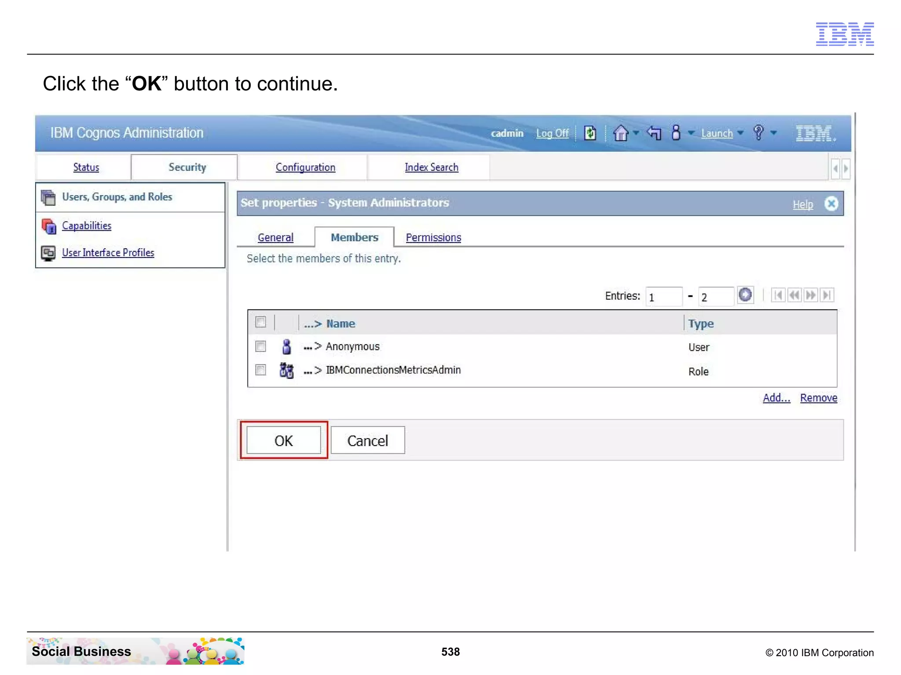This screenshot has width=901, height=675.
Task: Expand path dots beside IBMConnectionsMetricsAdmin
Action: 313,371
